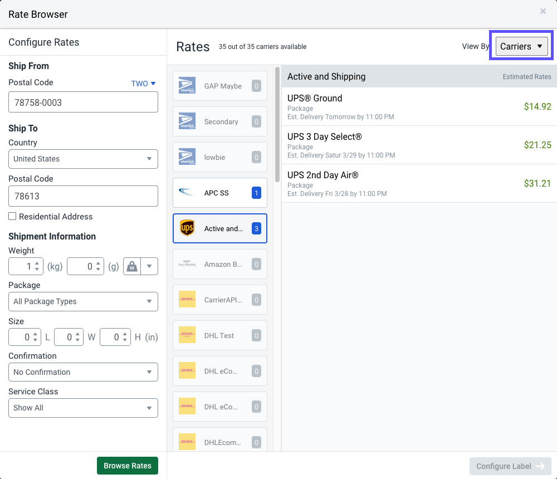Select the DHLEcom... carrier card
The image size is (557, 479).
pos(220,440)
